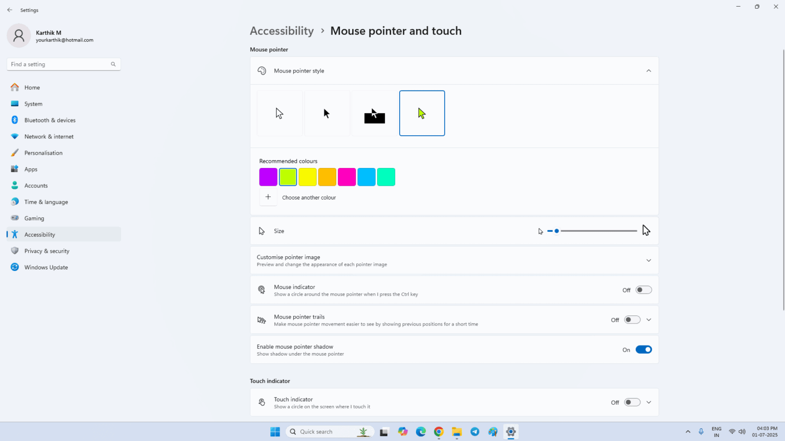Open the Accessibility section in sidebar

click(39, 234)
